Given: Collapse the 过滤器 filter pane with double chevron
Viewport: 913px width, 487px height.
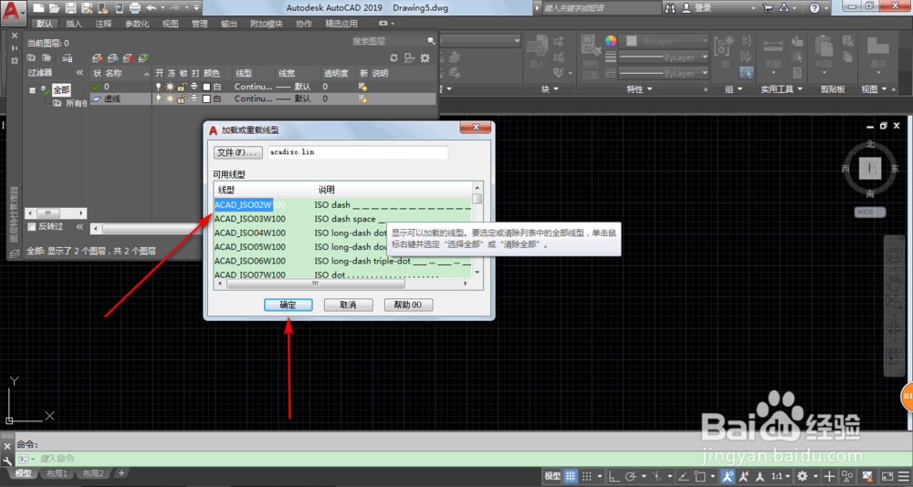Looking at the screenshot, I should 79,73.
